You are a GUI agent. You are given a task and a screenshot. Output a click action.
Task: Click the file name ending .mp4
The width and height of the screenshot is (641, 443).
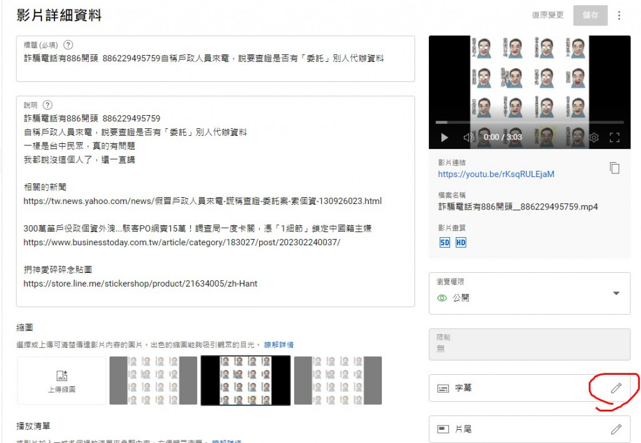[x=518, y=206]
